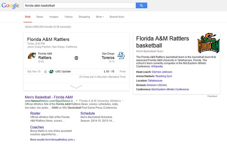Open Search tools
The image size is (227, 145).
click(117, 17)
